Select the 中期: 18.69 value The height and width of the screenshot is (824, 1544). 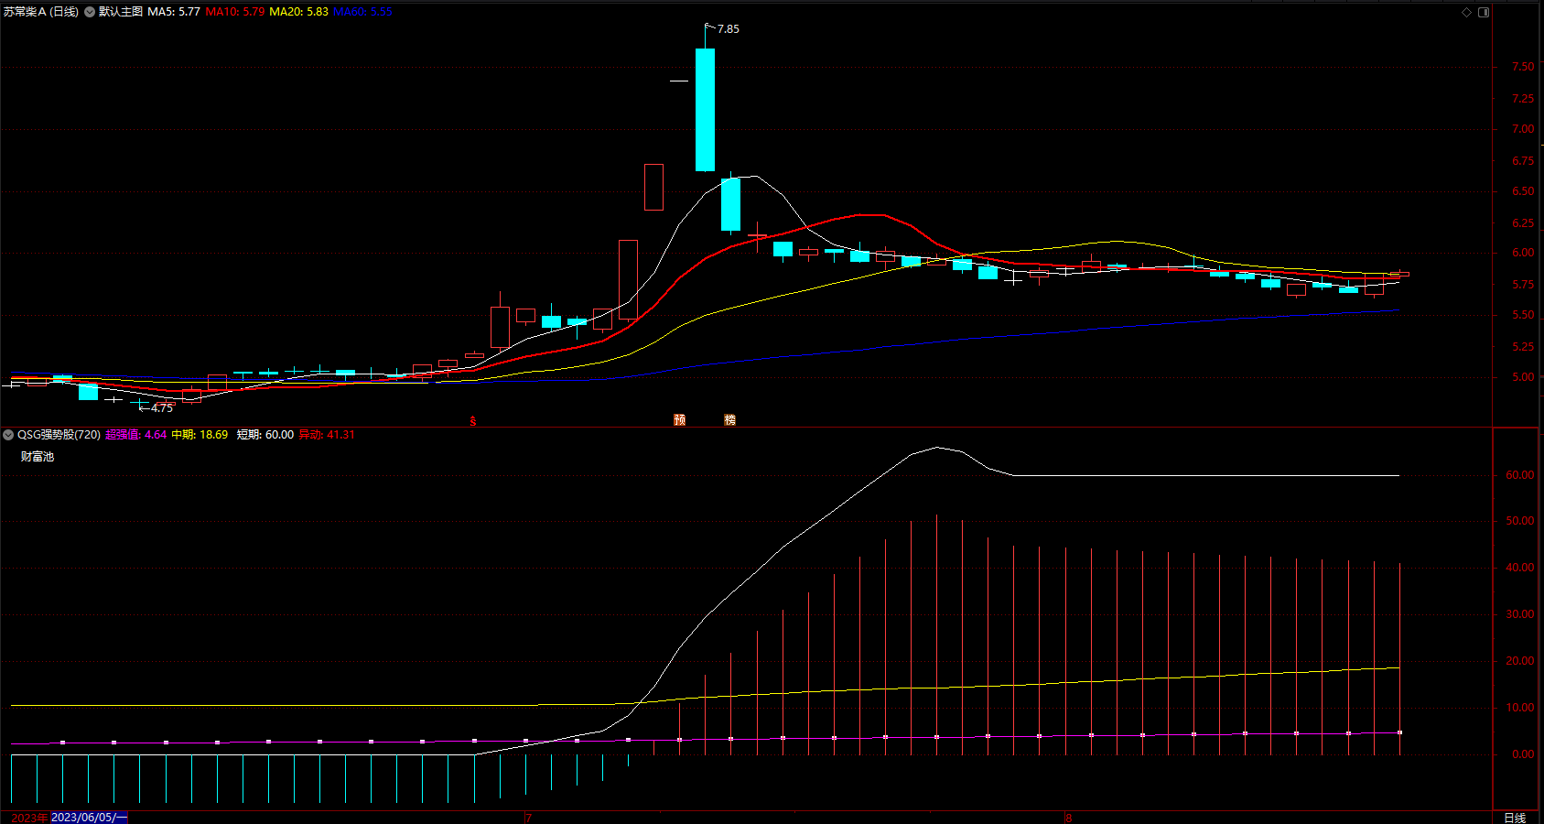[200, 435]
